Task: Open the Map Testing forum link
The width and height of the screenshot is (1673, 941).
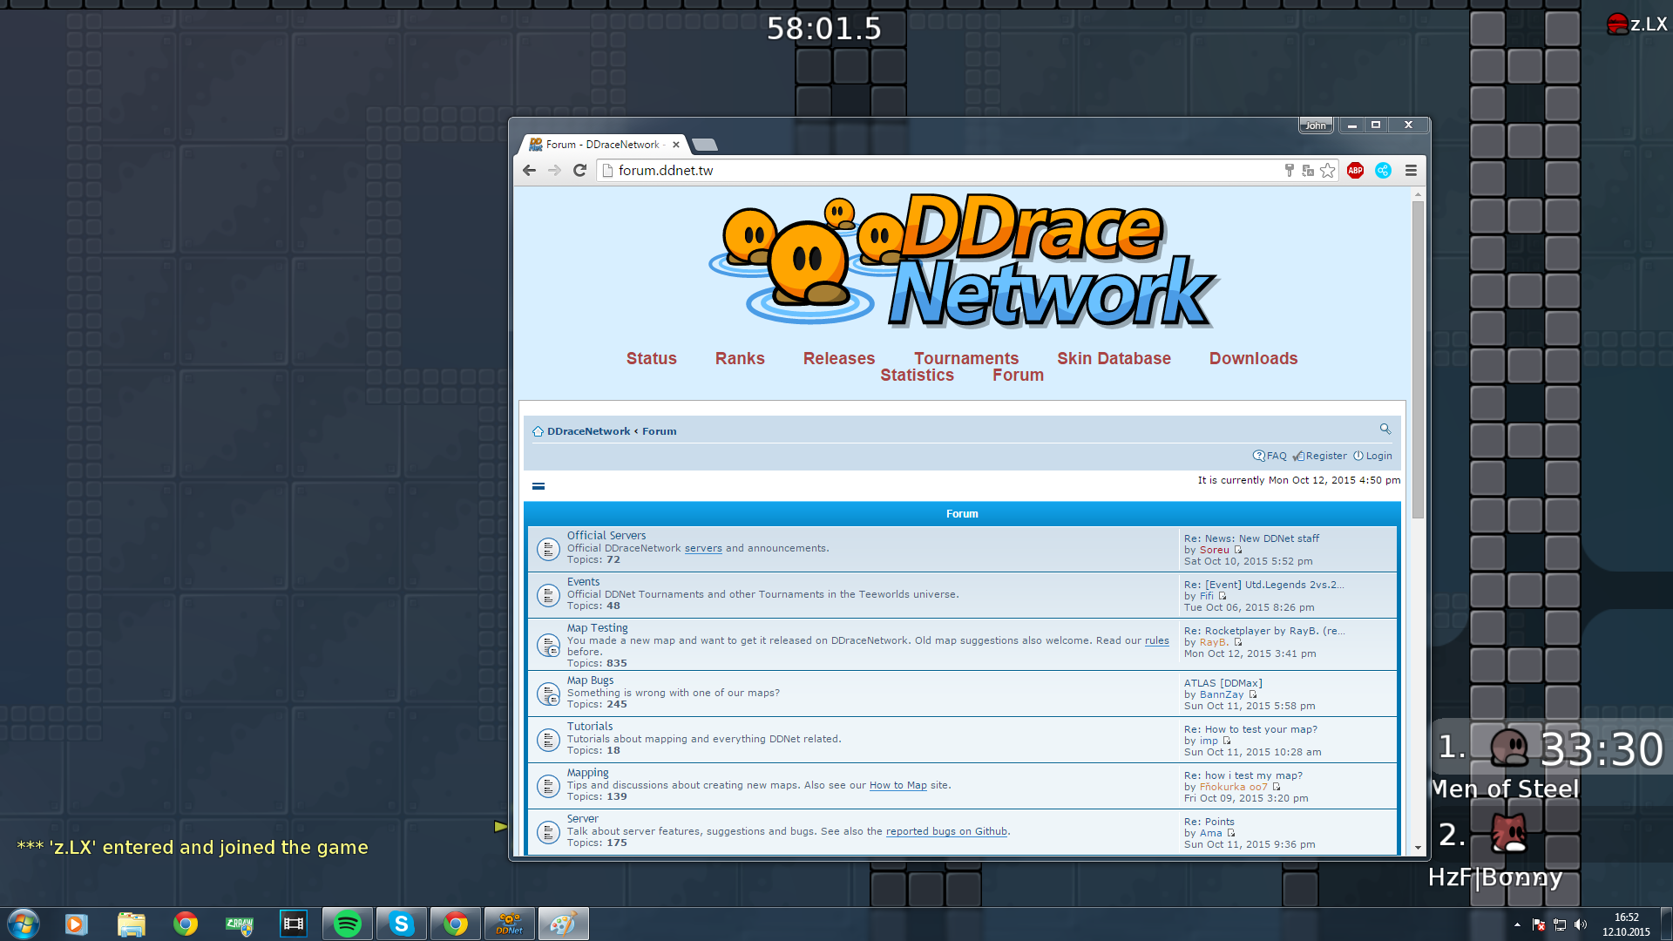Action: [x=597, y=627]
